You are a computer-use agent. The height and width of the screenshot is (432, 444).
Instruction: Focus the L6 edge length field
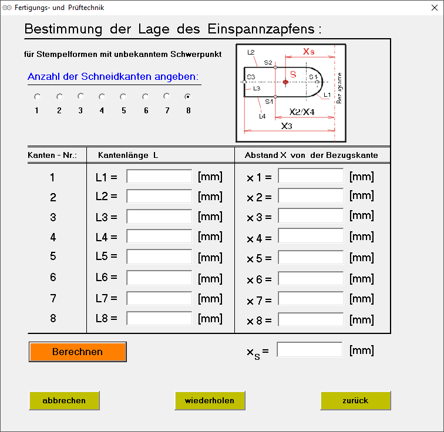tap(159, 278)
